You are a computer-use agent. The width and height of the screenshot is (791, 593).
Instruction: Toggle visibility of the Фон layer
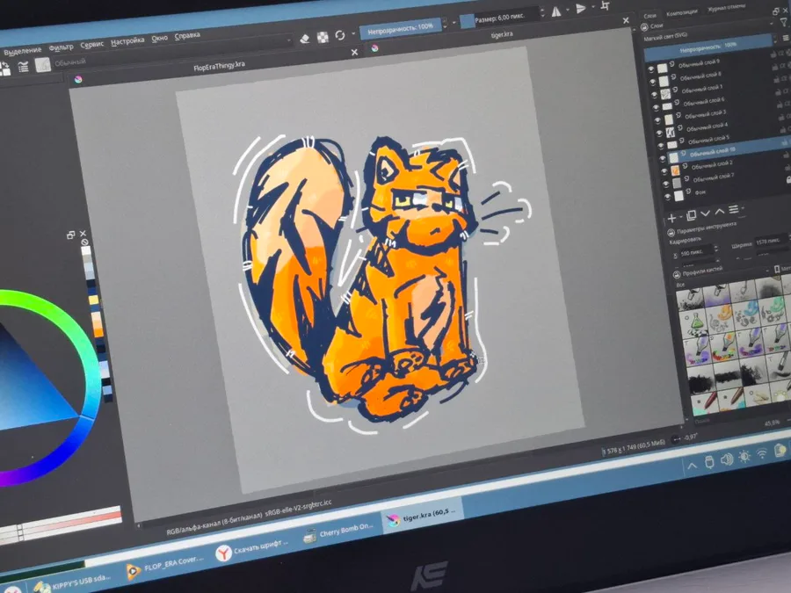pos(668,197)
